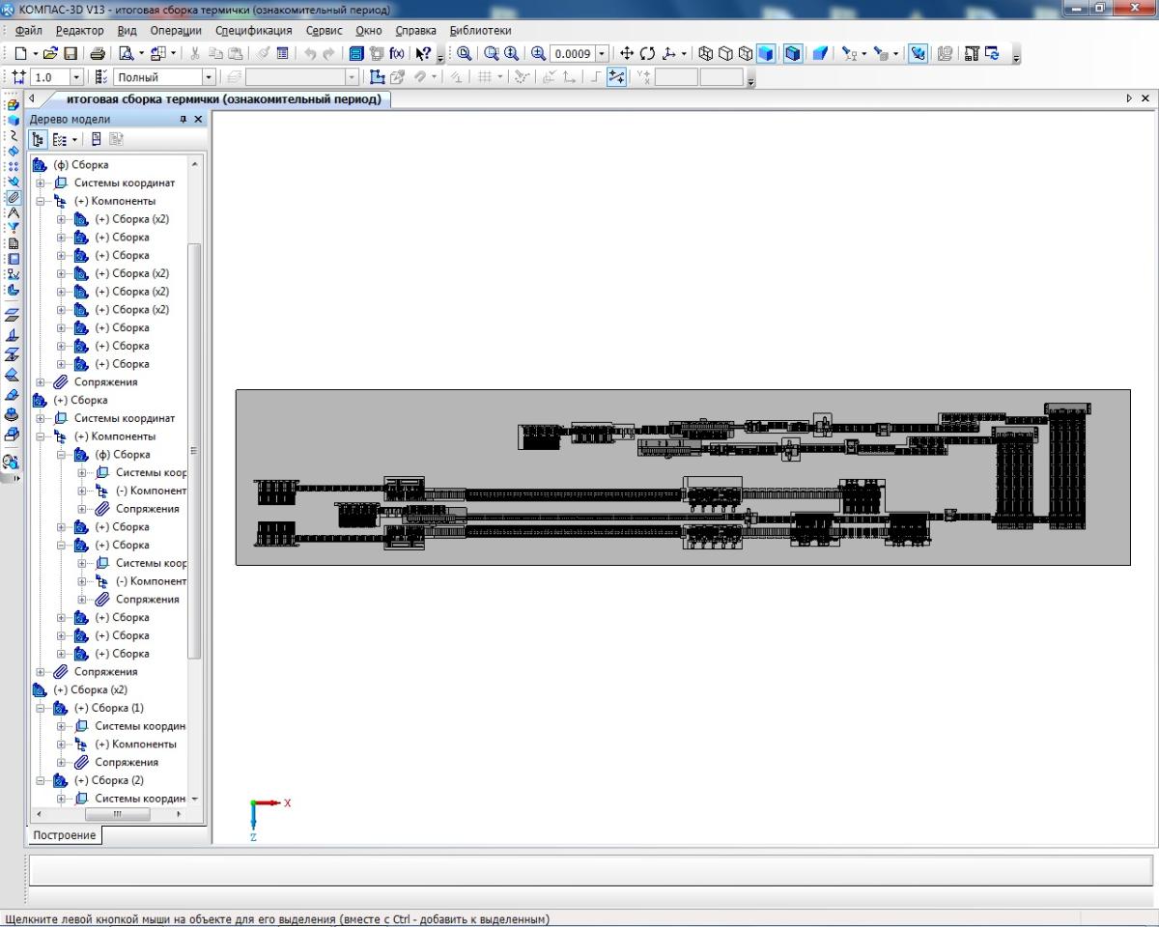Image resolution: width=1159 pixels, height=927 pixels.
Task: Select the Pan view tool
Action: [x=627, y=54]
